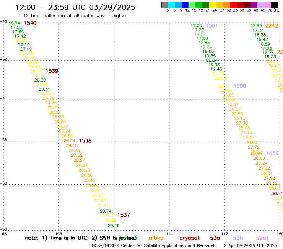Click the NOAA/NESDIS credit line

154,246
